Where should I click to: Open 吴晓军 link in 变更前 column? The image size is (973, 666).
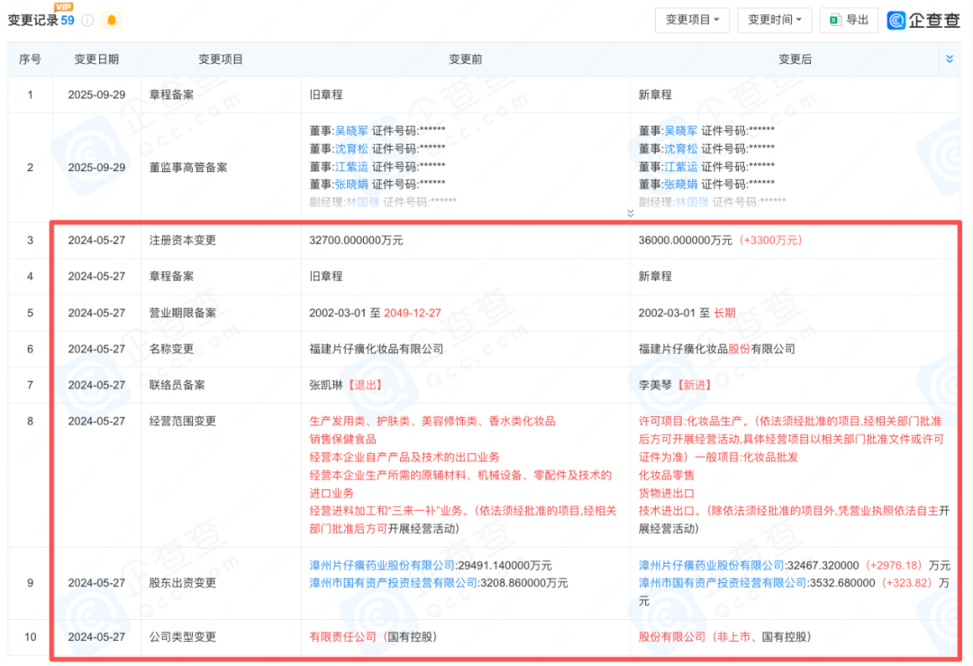tap(352, 131)
